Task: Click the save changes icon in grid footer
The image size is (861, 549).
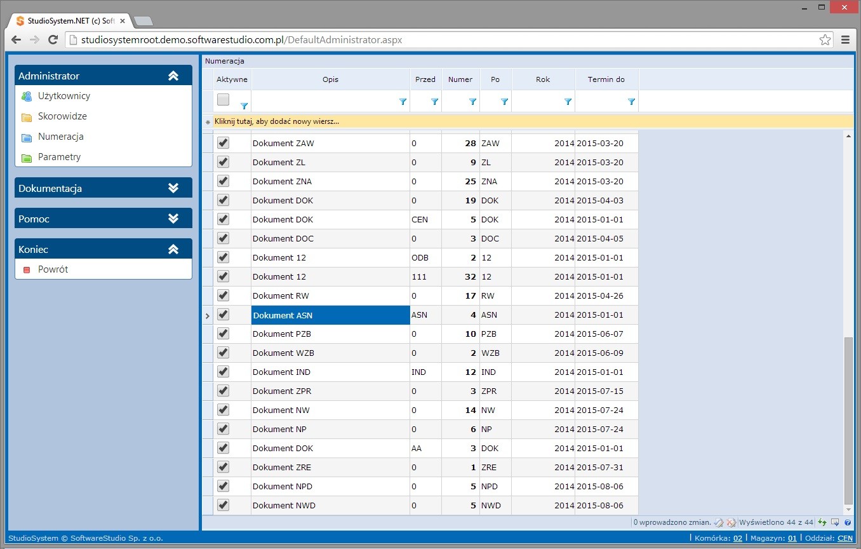Action: [719, 522]
